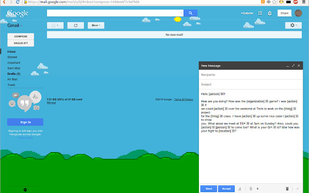Open the Google apps grid

point(260,13)
